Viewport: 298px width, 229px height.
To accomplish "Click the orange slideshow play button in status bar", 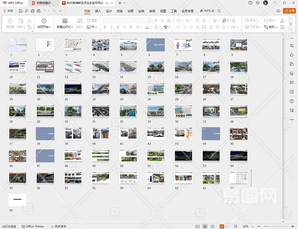I will tap(222, 226).
